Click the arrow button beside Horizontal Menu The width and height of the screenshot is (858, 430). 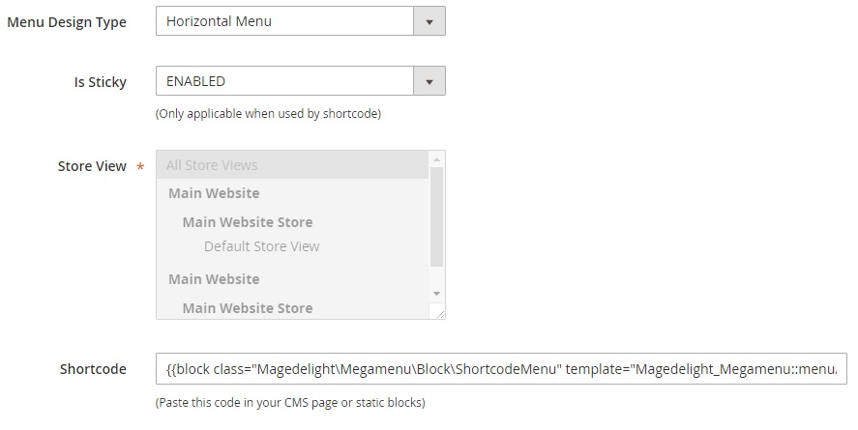point(429,20)
